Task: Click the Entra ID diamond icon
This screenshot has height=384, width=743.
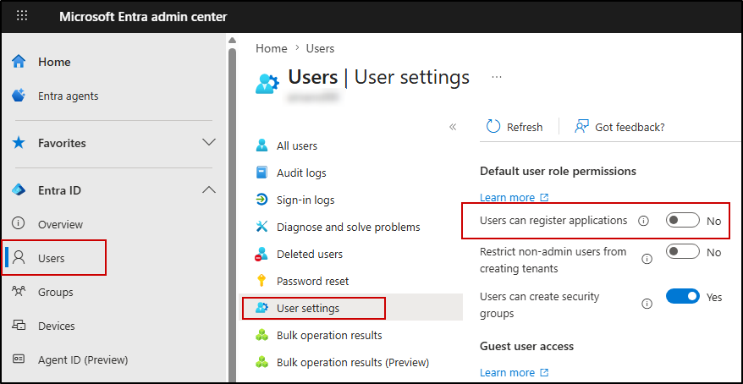Action: point(19,190)
